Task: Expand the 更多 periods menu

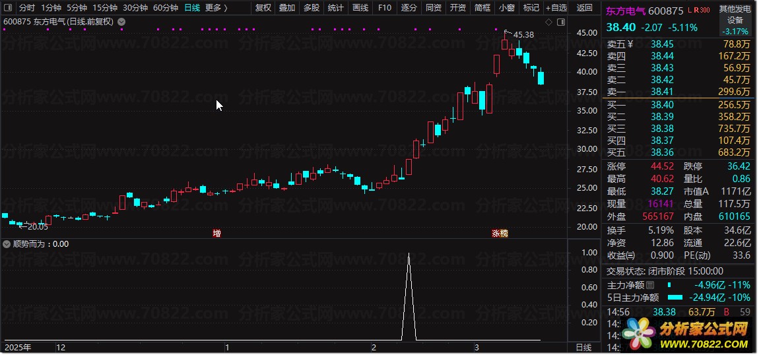Action: point(216,8)
